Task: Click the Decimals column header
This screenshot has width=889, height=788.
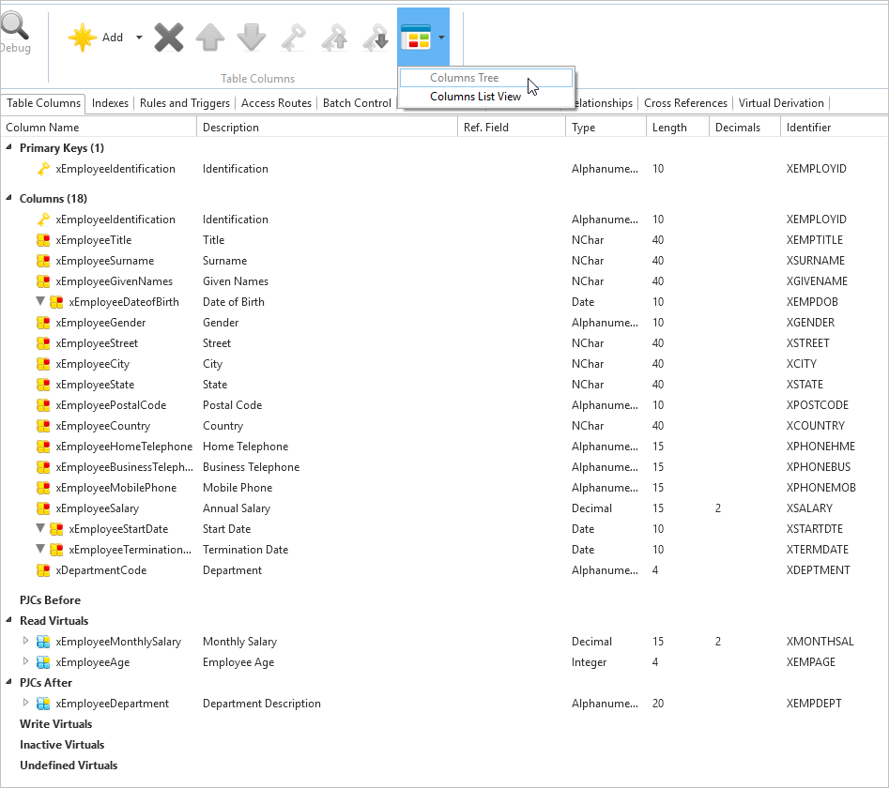Action: (x=744, y=128)
